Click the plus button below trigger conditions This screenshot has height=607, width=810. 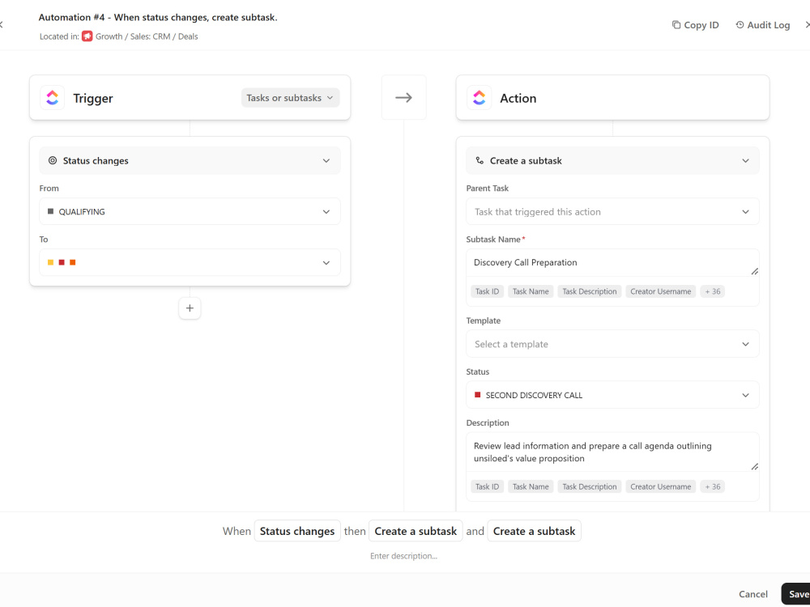[x=190, y=308]
